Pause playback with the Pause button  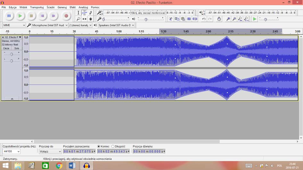tap(9, 16)
